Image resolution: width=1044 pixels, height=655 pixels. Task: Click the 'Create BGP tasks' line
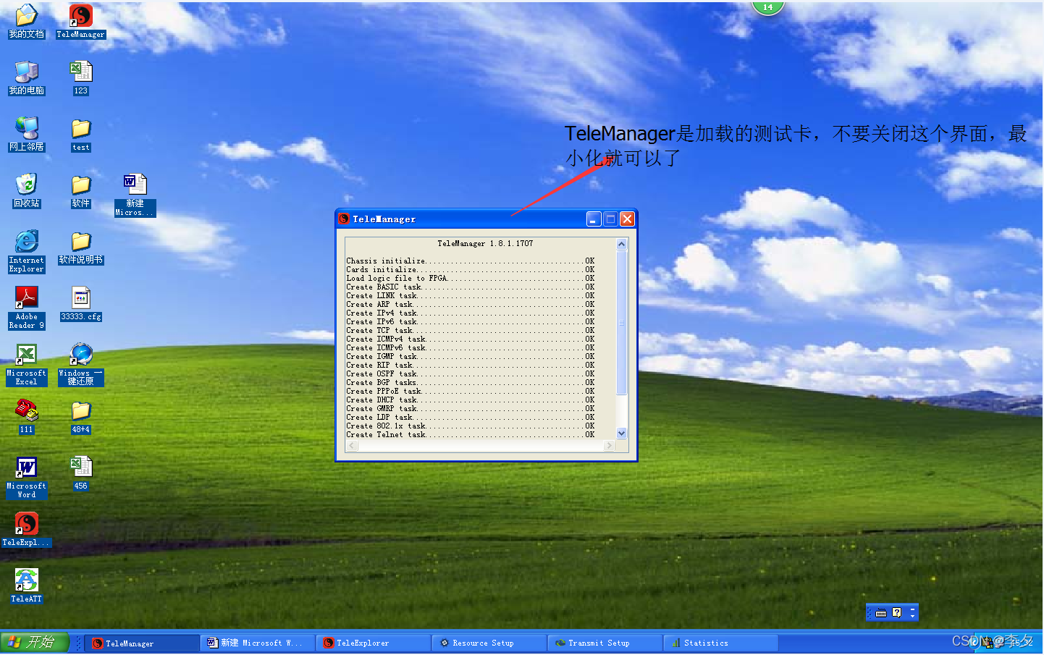pos(471,383)
